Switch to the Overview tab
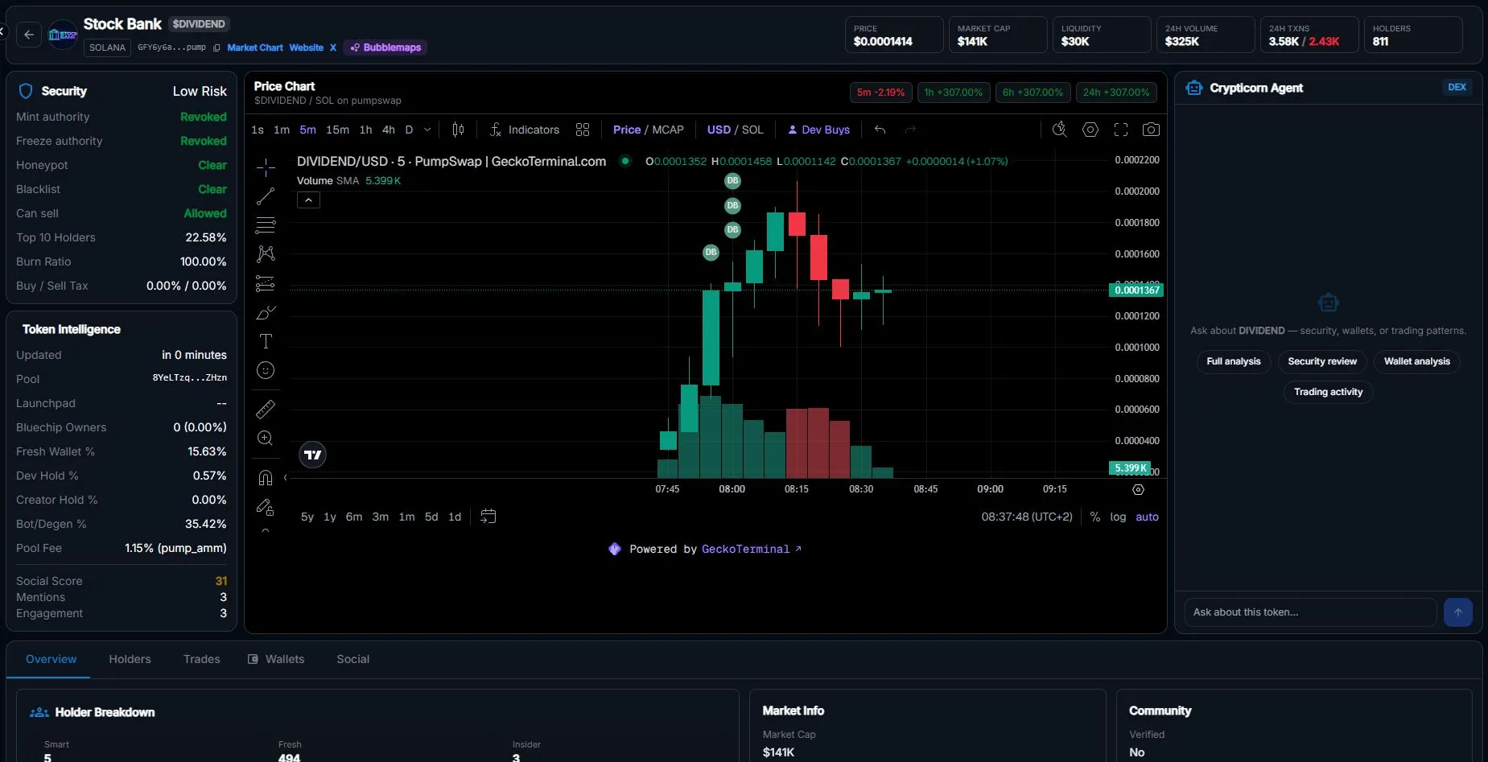1488x762 pixels. (52, 659)
